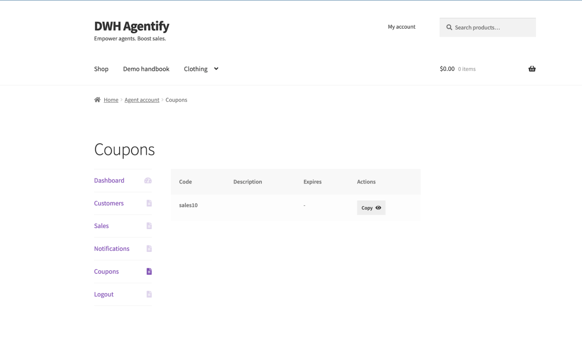Open the Customers sidebar link
Screen dimensions: 582x357
click(109, 203)
